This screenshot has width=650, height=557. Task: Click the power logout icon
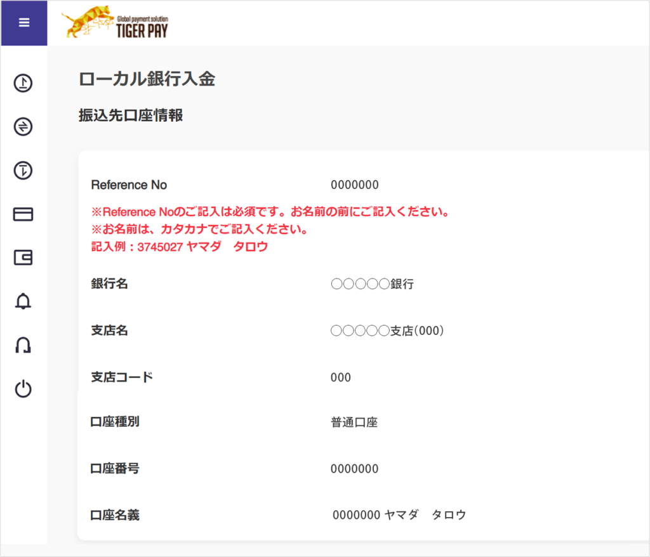point(23,389)
